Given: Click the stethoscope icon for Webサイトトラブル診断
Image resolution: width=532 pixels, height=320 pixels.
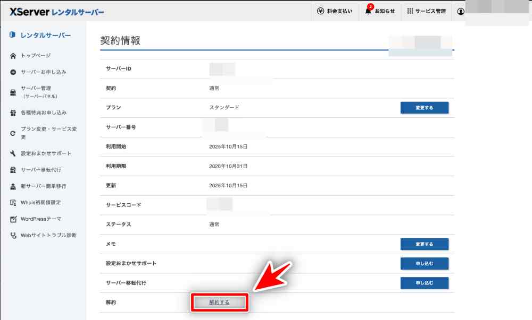Looking at the screenshot, I should point(13,236).
